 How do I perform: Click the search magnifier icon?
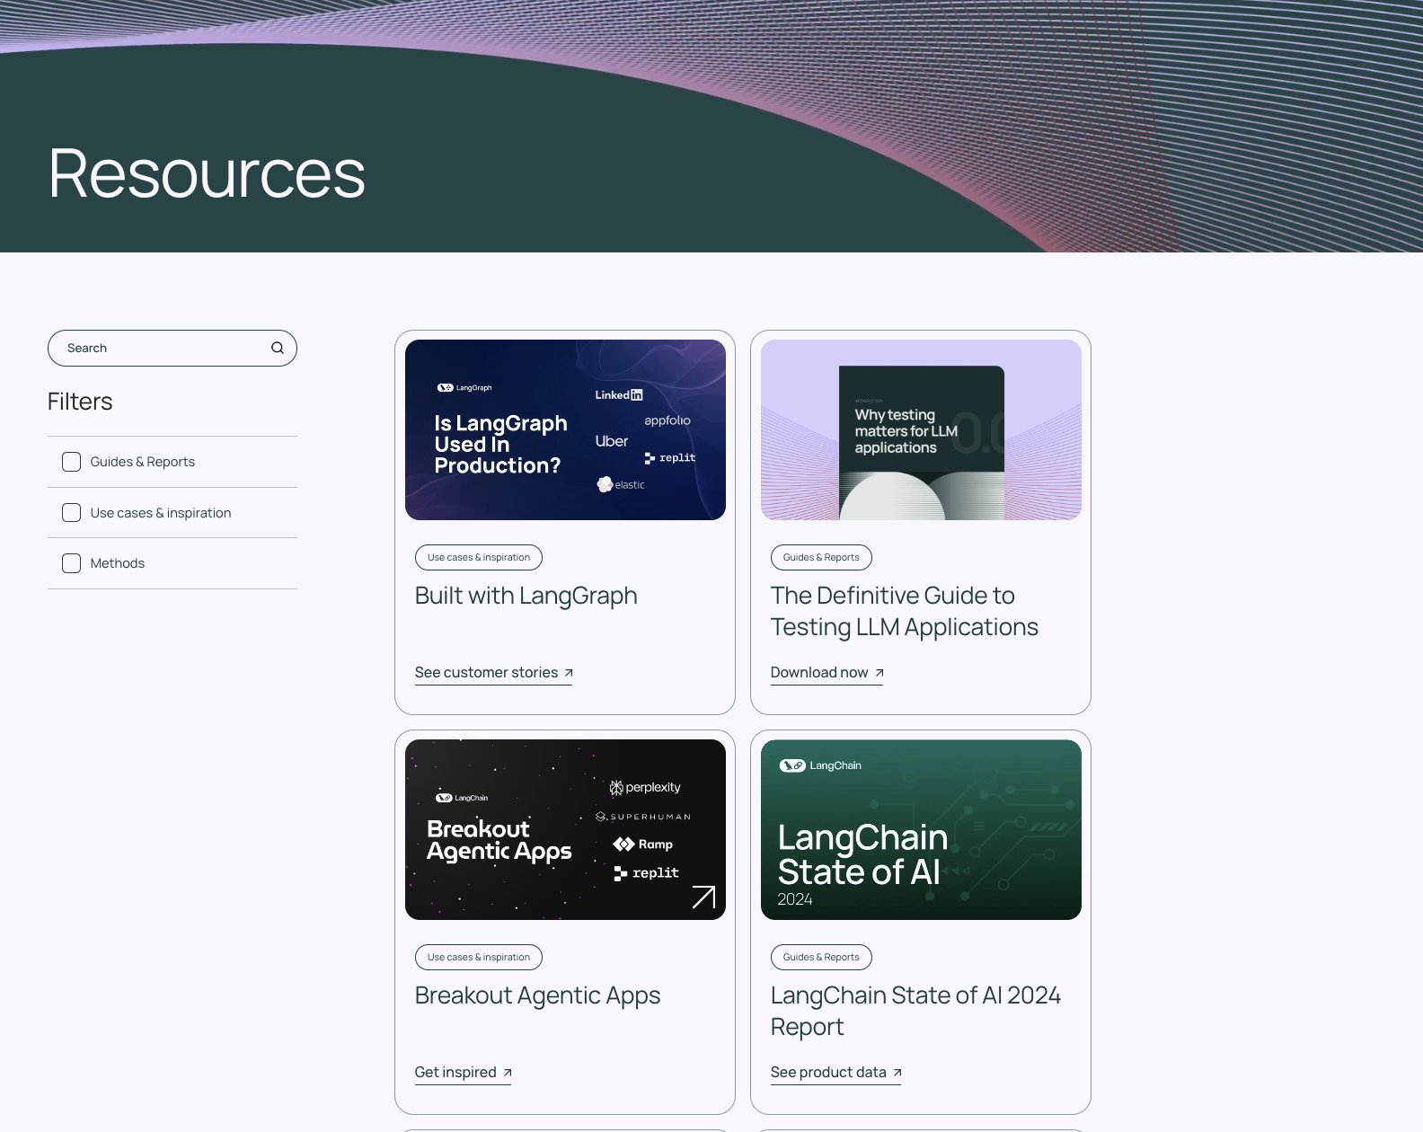click(x=278, y=348)
